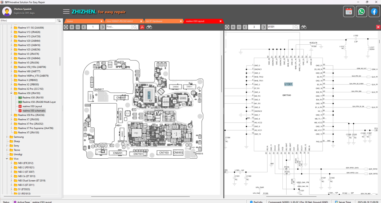Click the Find... field in layout toolbar
The height and width of the screenshot is (203, 381).
tap(119, 27)
